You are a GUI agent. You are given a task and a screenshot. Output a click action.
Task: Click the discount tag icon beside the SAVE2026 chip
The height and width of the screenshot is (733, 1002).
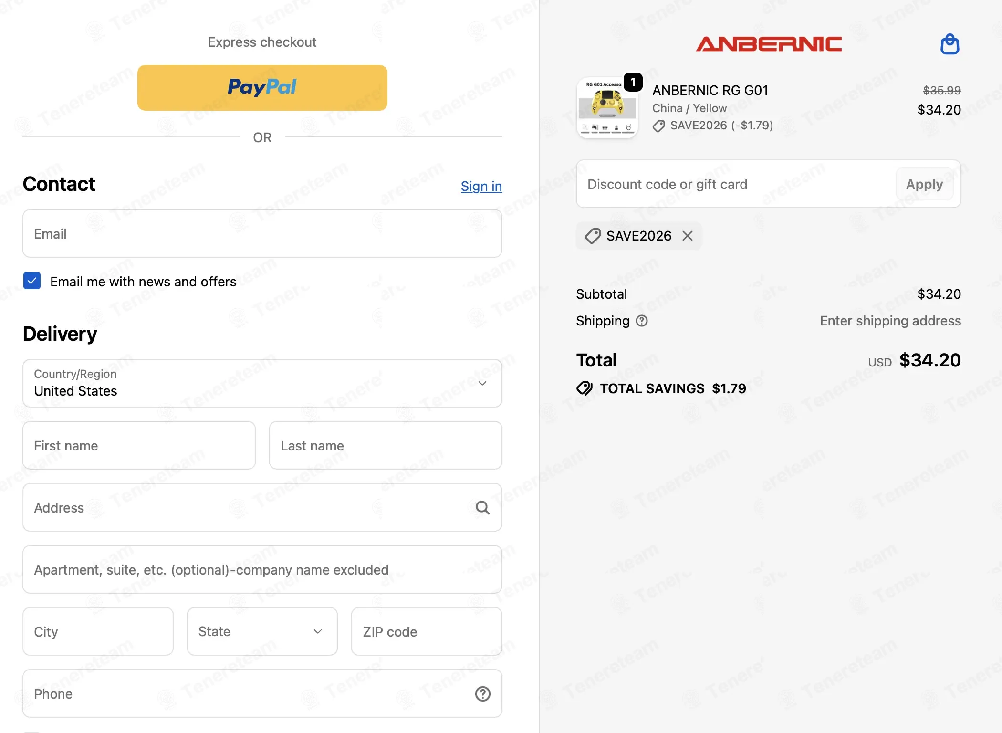593,236
